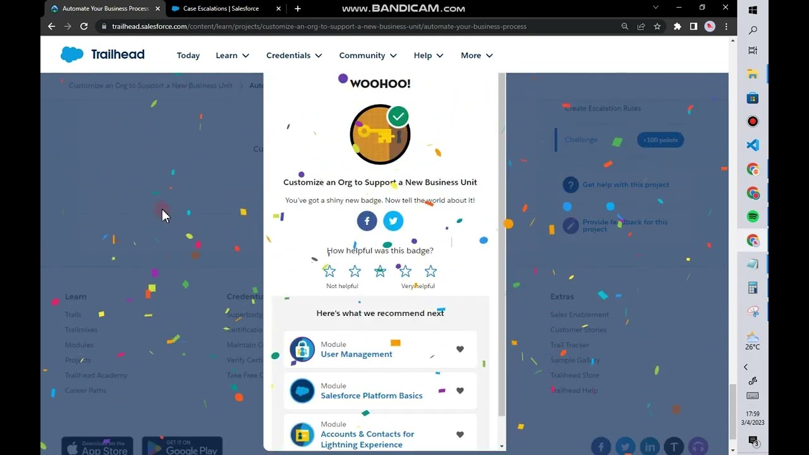Click share page icon in address bar
This screenshot has width=809, height=455.
click(x=641, y=27)
